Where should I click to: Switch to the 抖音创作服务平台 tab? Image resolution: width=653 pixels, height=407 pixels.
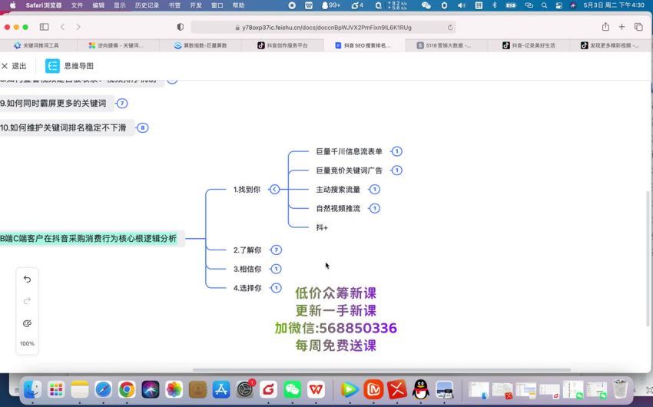(x=283, y=45)
